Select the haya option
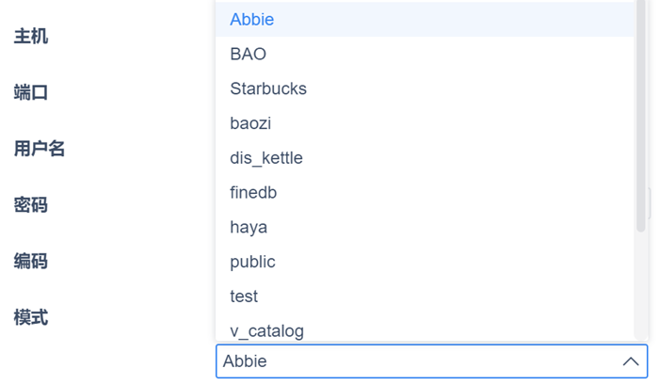 pos(249,227)
